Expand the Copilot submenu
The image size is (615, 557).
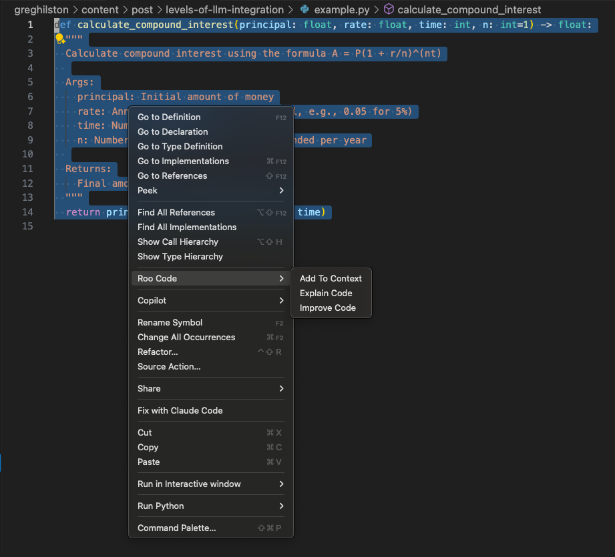[x=210, y=300]
